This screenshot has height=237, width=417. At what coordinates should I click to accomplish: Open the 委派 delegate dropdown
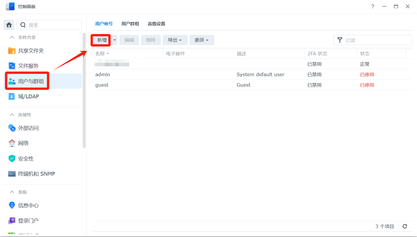(202, 40)
